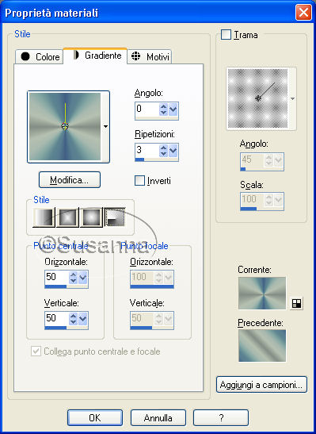Screen dimensions: 316x434
Task: Open Punto centrale Orizzontale slider dropdown
Action: coord(83,278)
